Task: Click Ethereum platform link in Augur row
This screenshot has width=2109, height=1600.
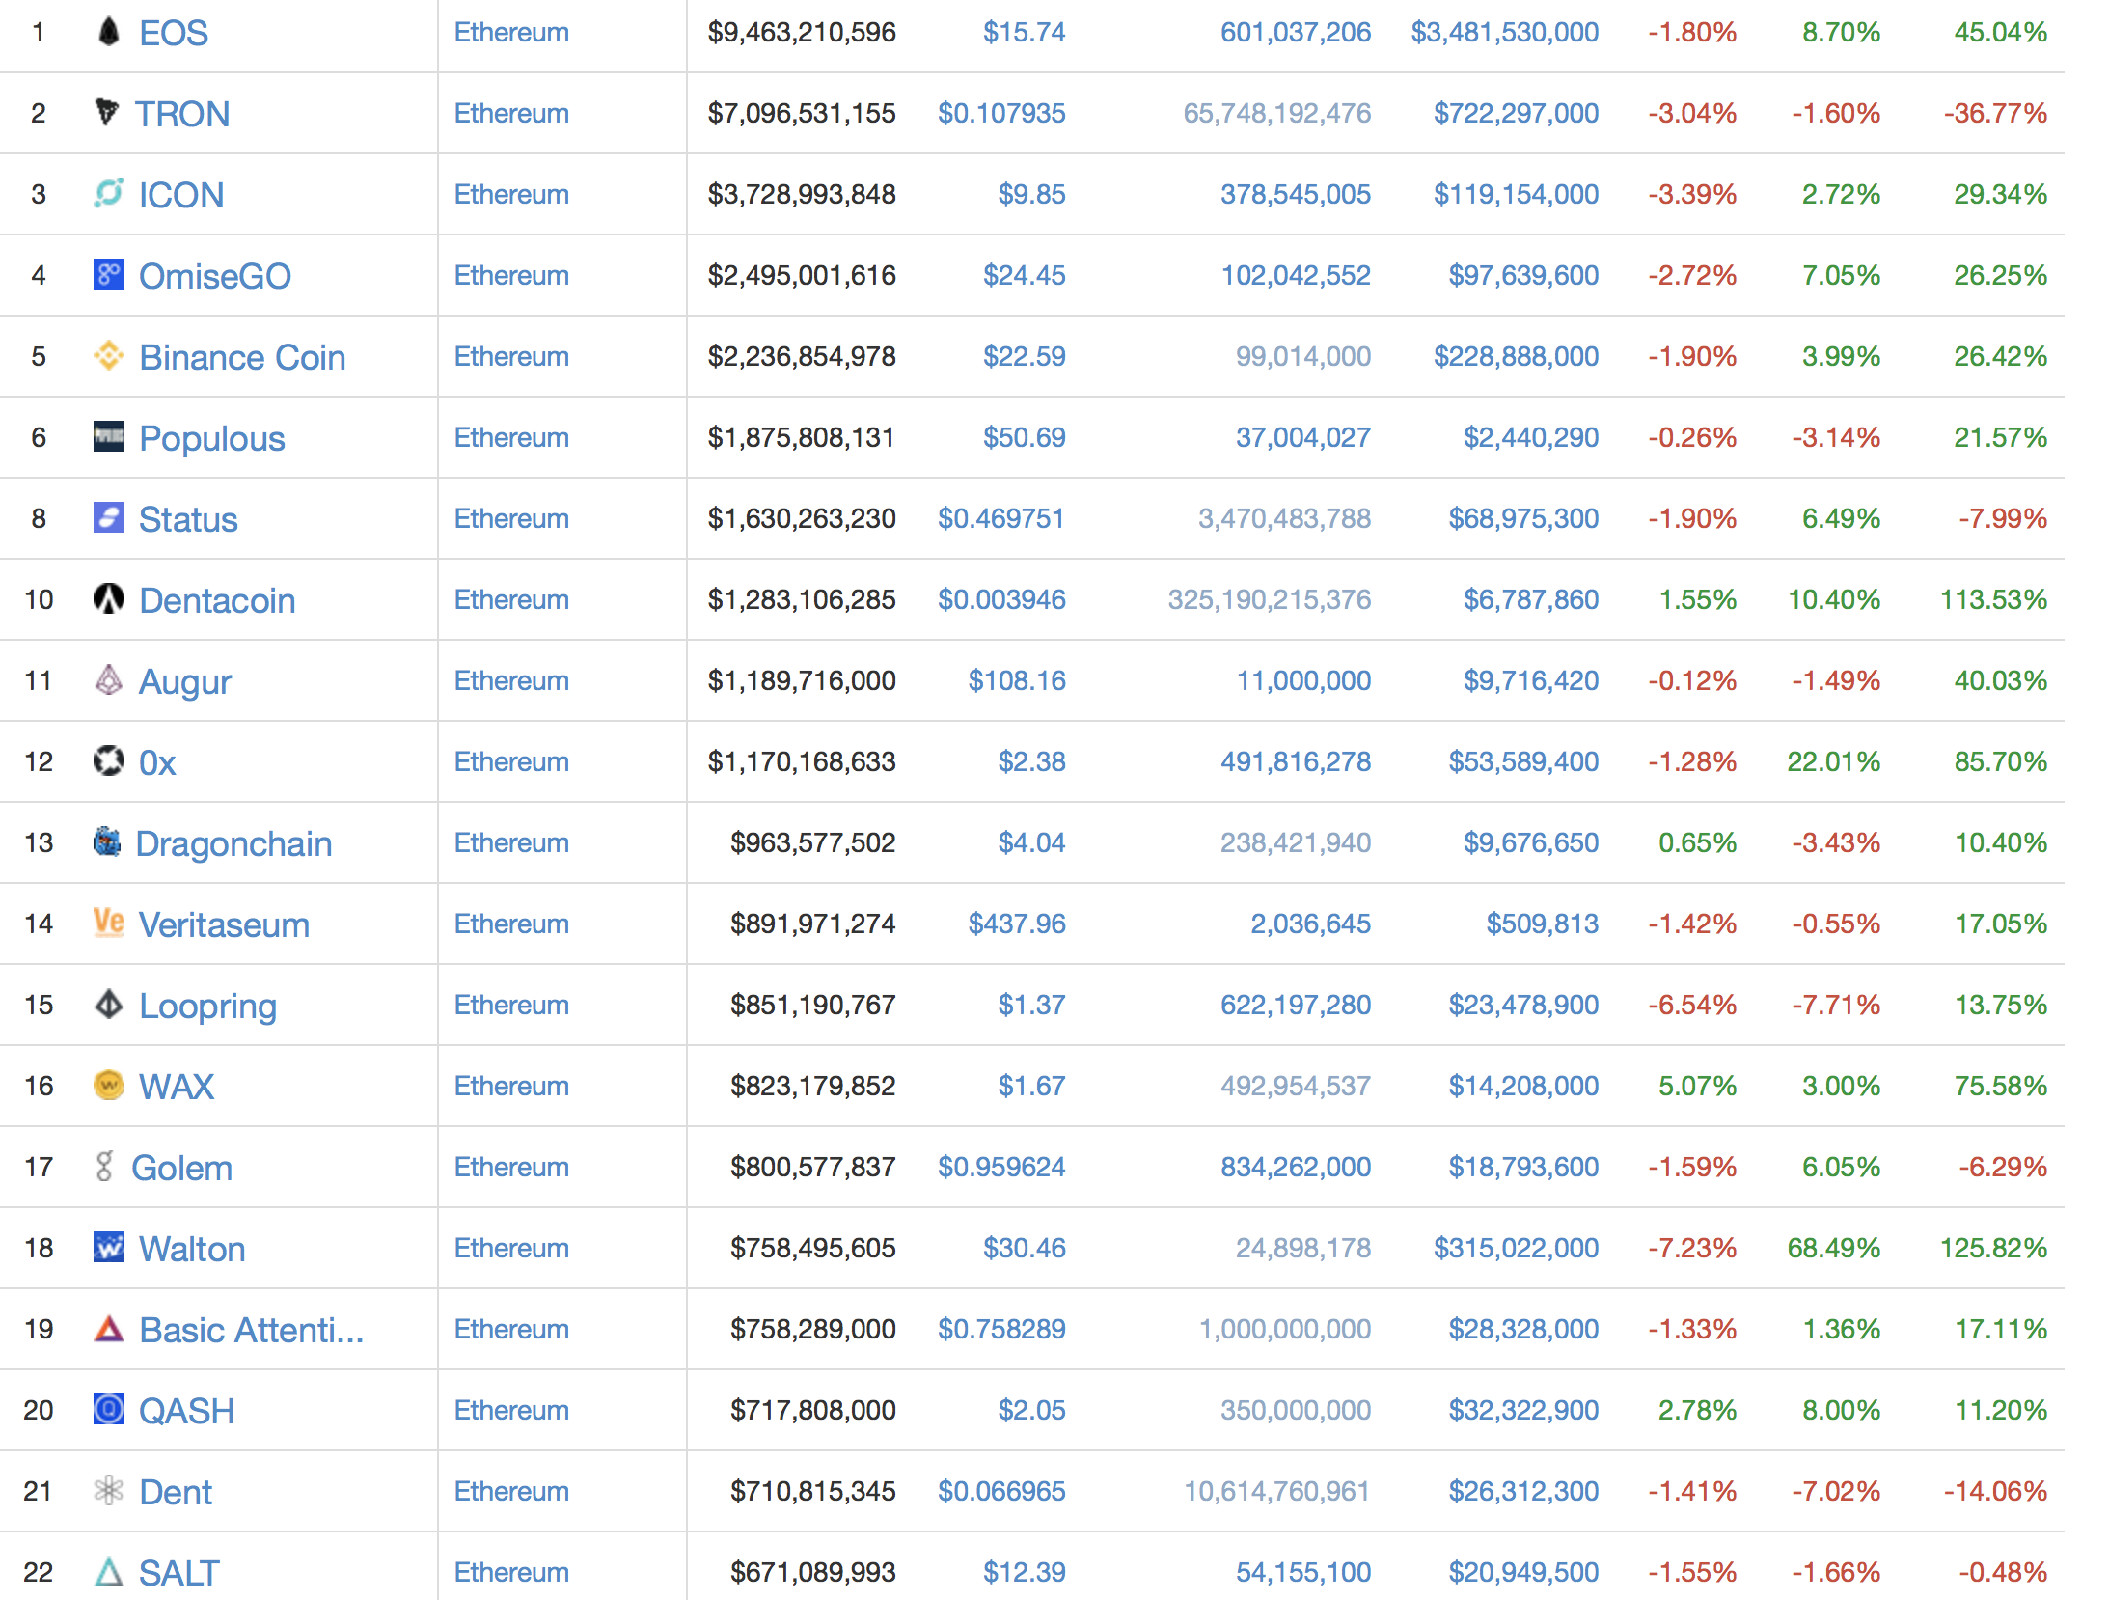Action: [x=511, y=680]
